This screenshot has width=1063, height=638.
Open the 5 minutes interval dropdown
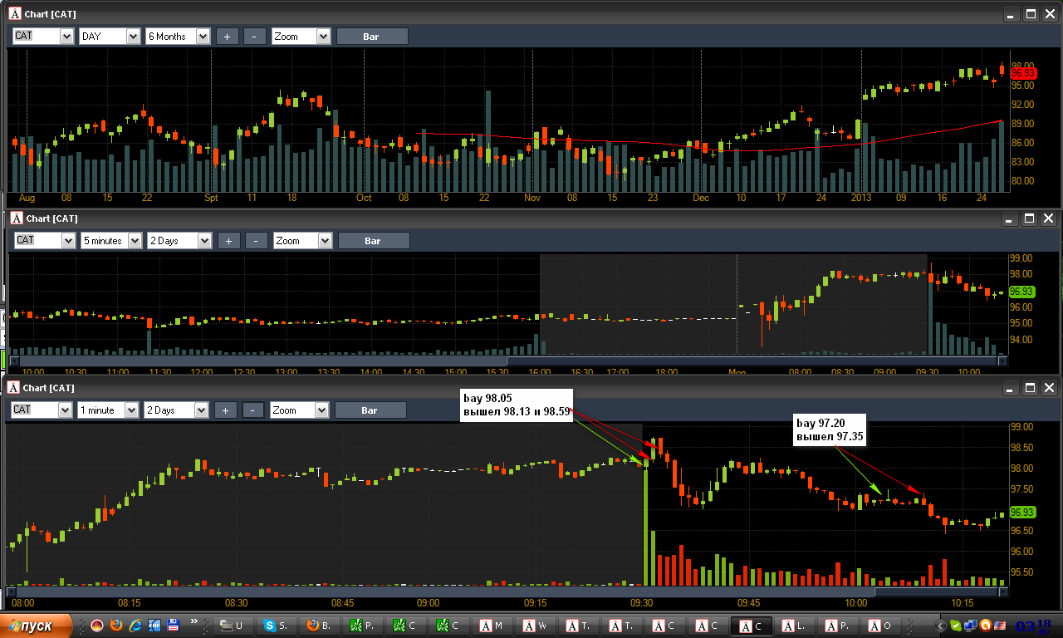[x=111, y=240]
